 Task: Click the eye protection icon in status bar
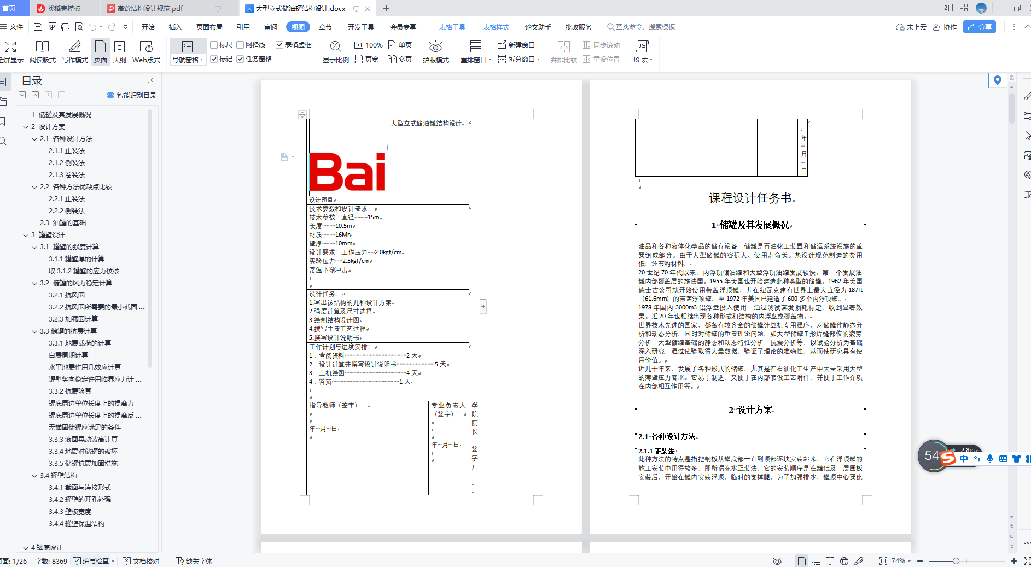pos(777,561)
